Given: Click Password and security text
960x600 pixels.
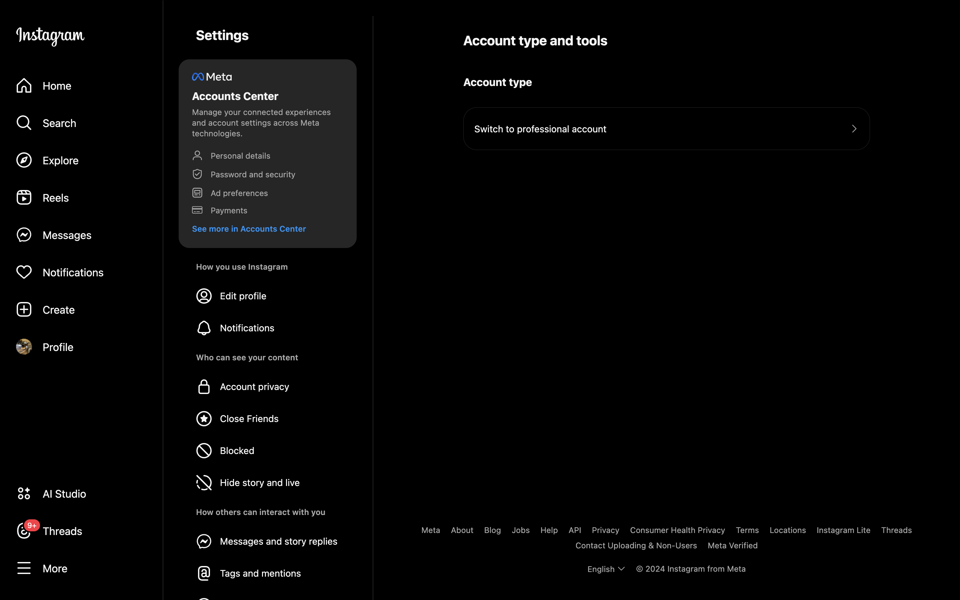Looking at the screenshot, I should [253, 175].
